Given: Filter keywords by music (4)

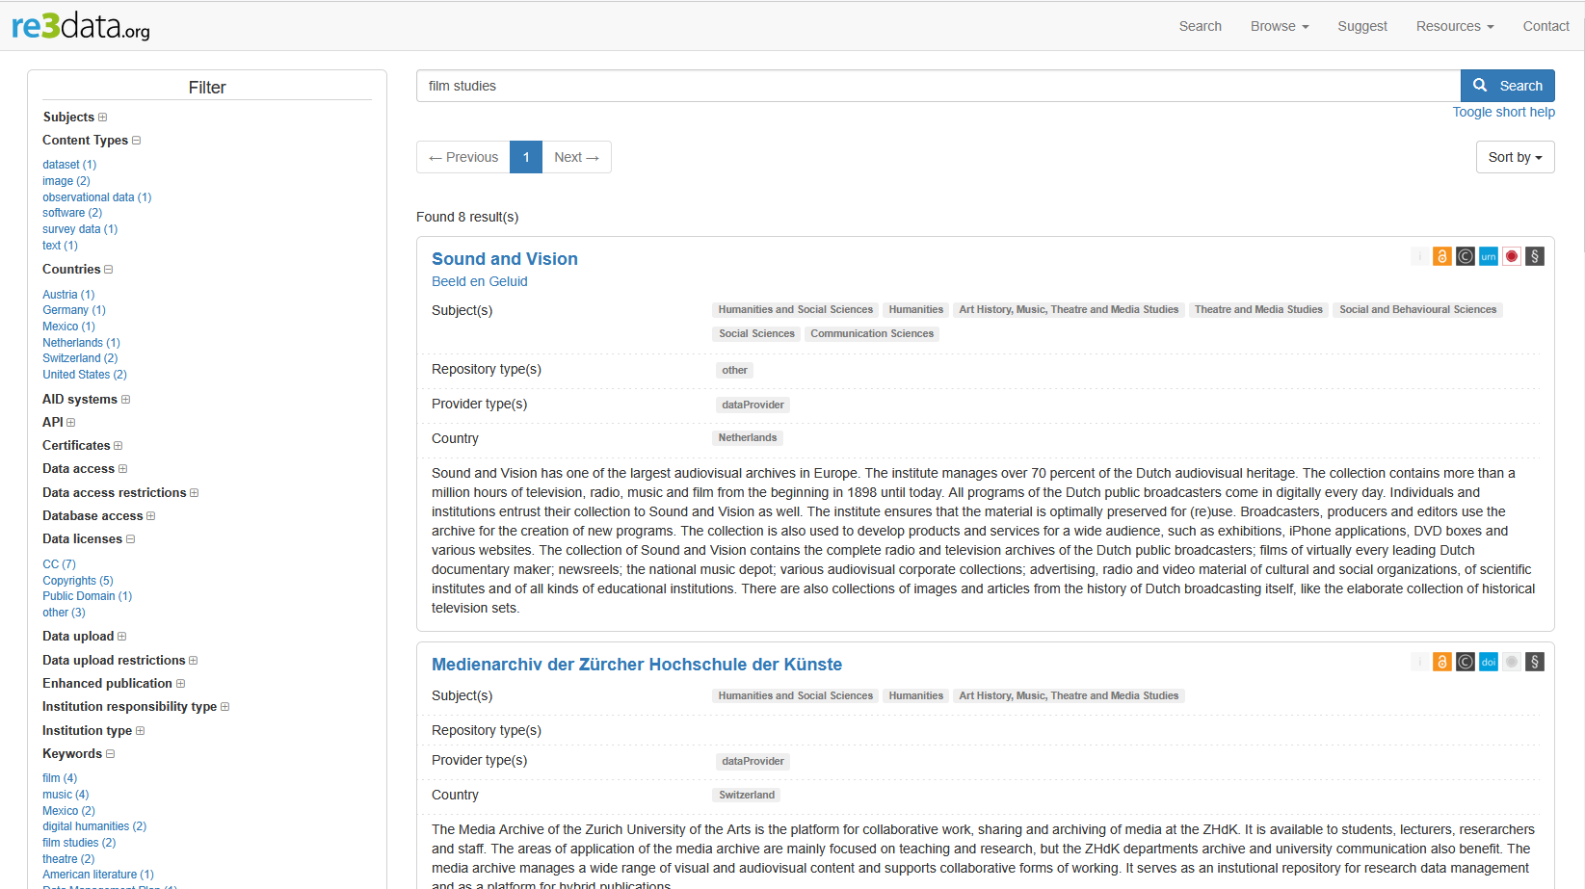Looking at the screenshot, I should click(66, 795).
